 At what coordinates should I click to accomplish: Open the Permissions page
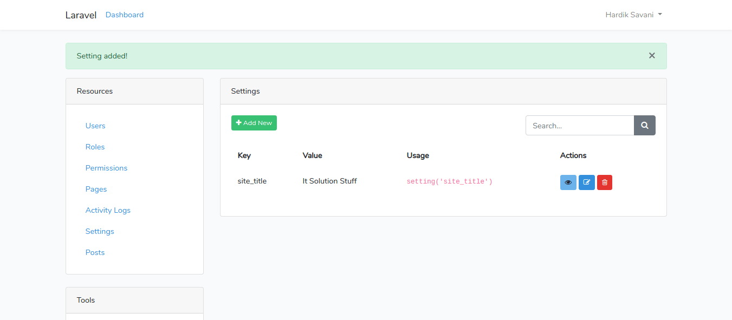[106, 168]
